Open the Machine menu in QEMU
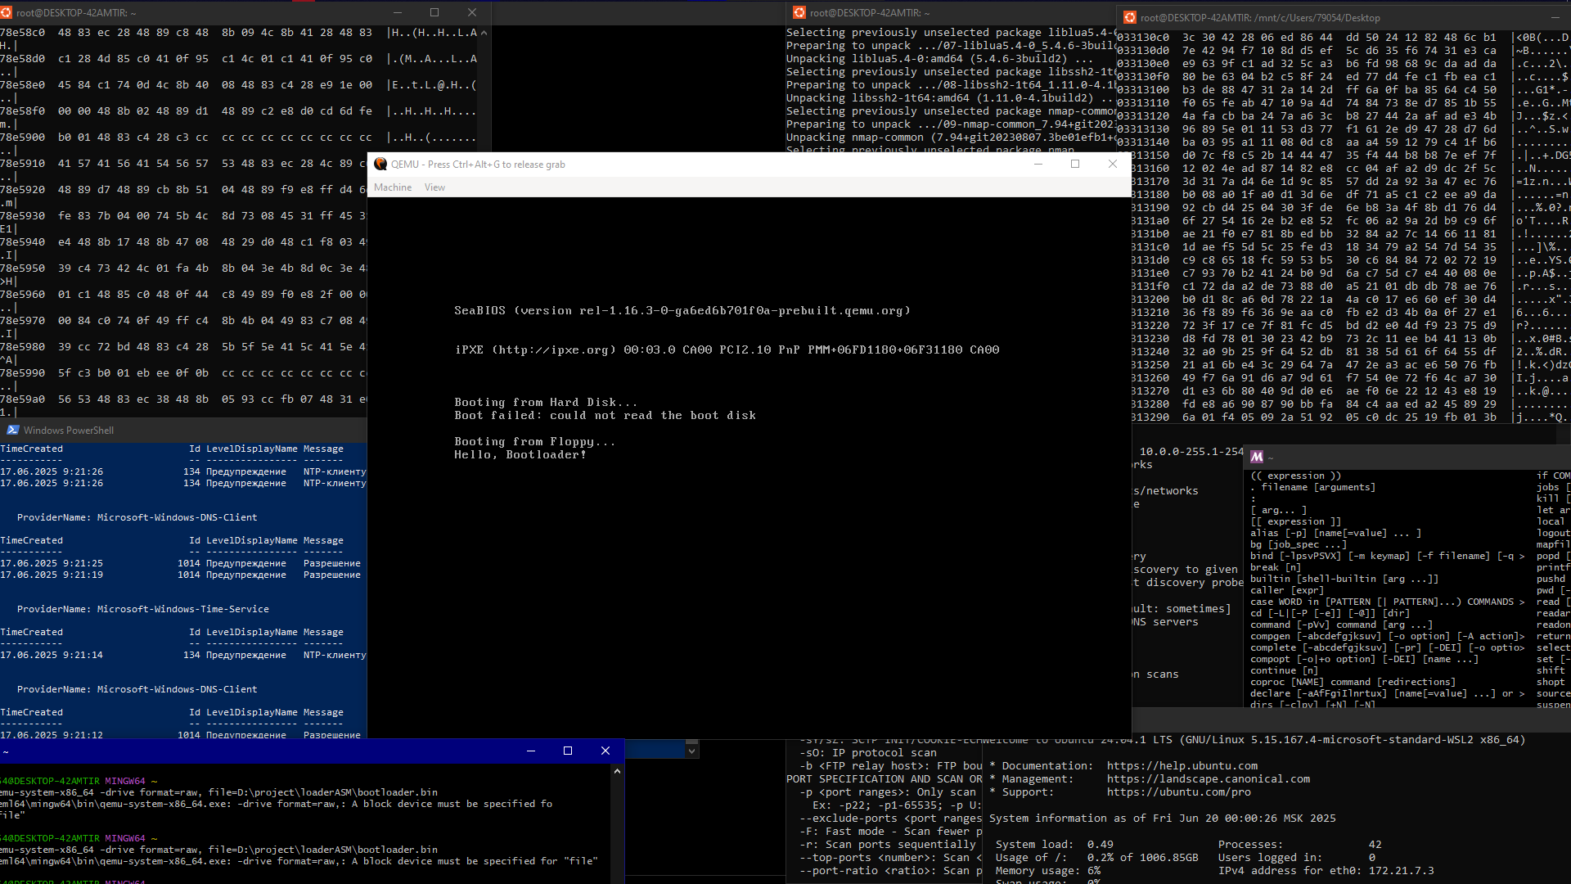Screen dimensions: 1571x884 (393, 187)
